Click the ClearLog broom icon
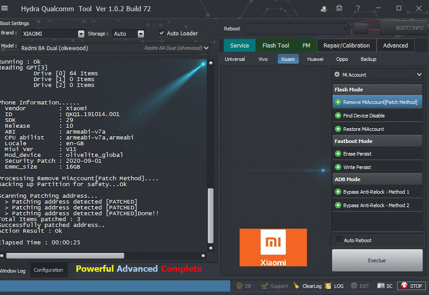The height and width of the screenshot is (295, 429). coord(297,286)
